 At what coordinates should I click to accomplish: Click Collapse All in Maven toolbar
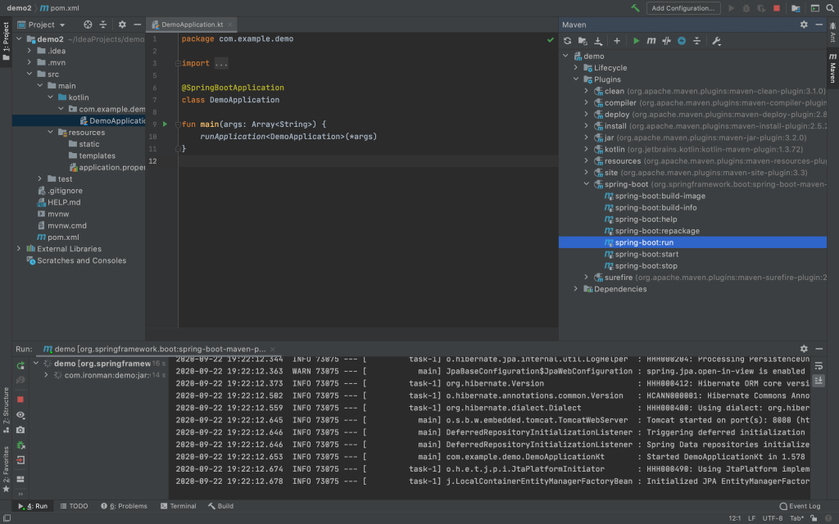pos(696,41)
